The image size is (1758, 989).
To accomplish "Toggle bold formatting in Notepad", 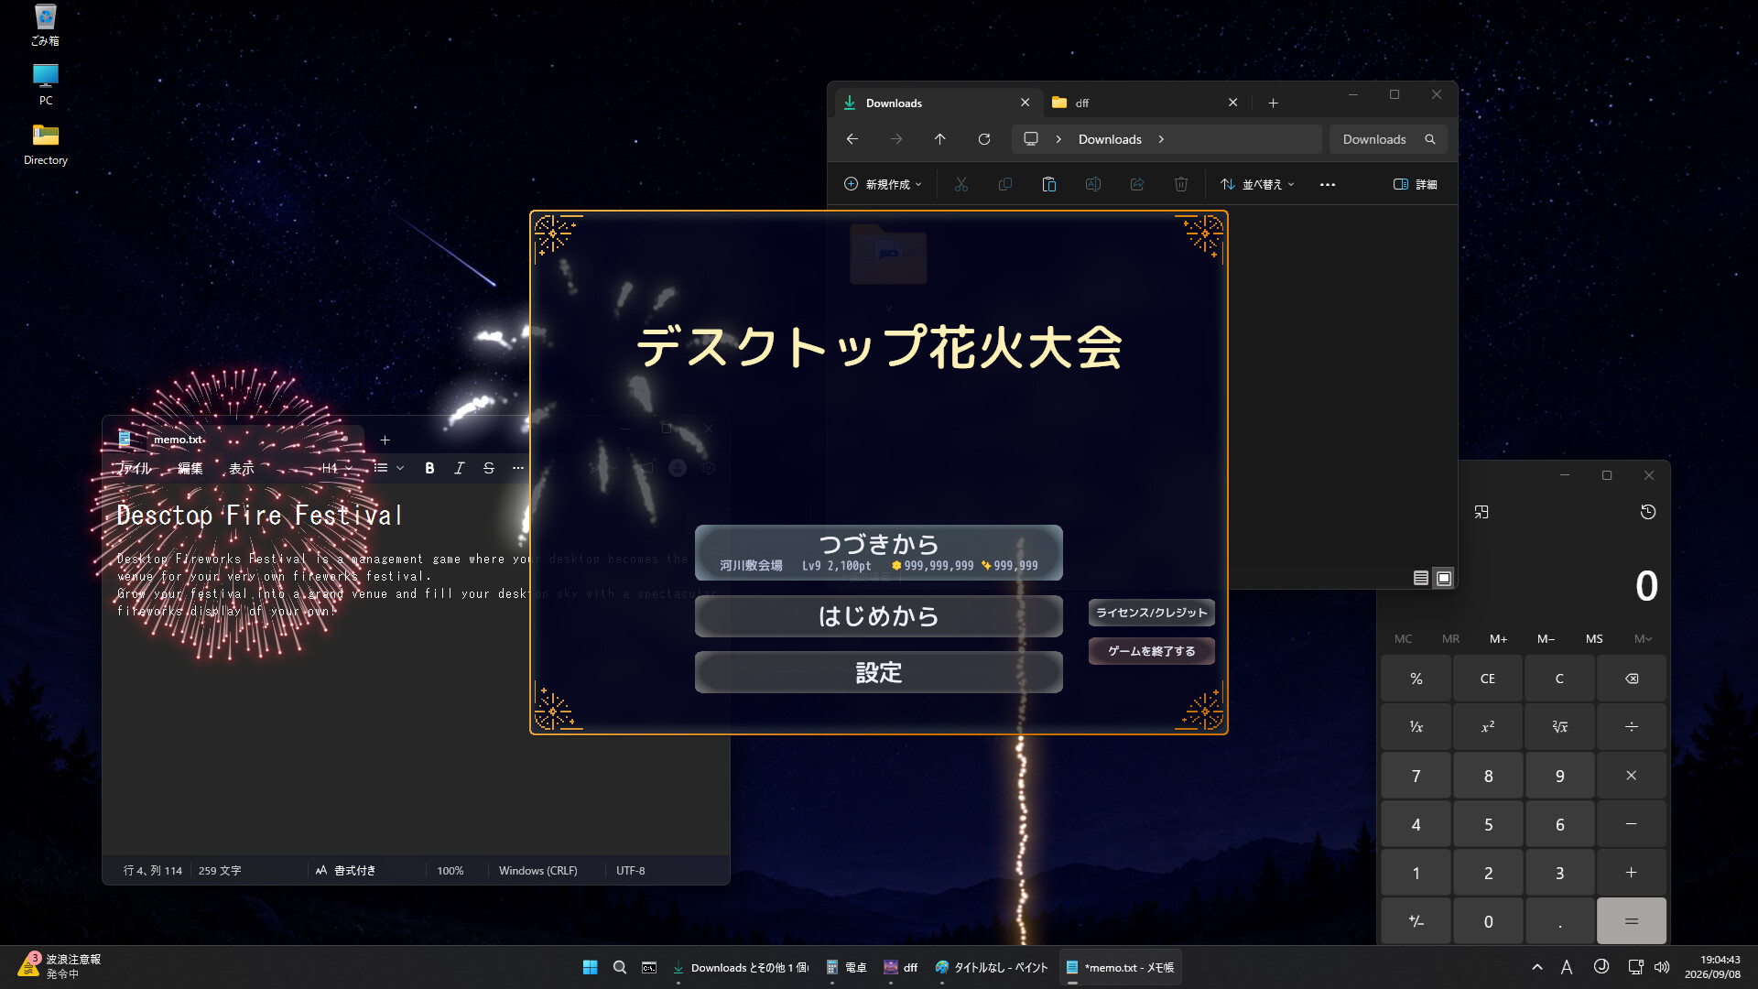I will pos(429,468).
